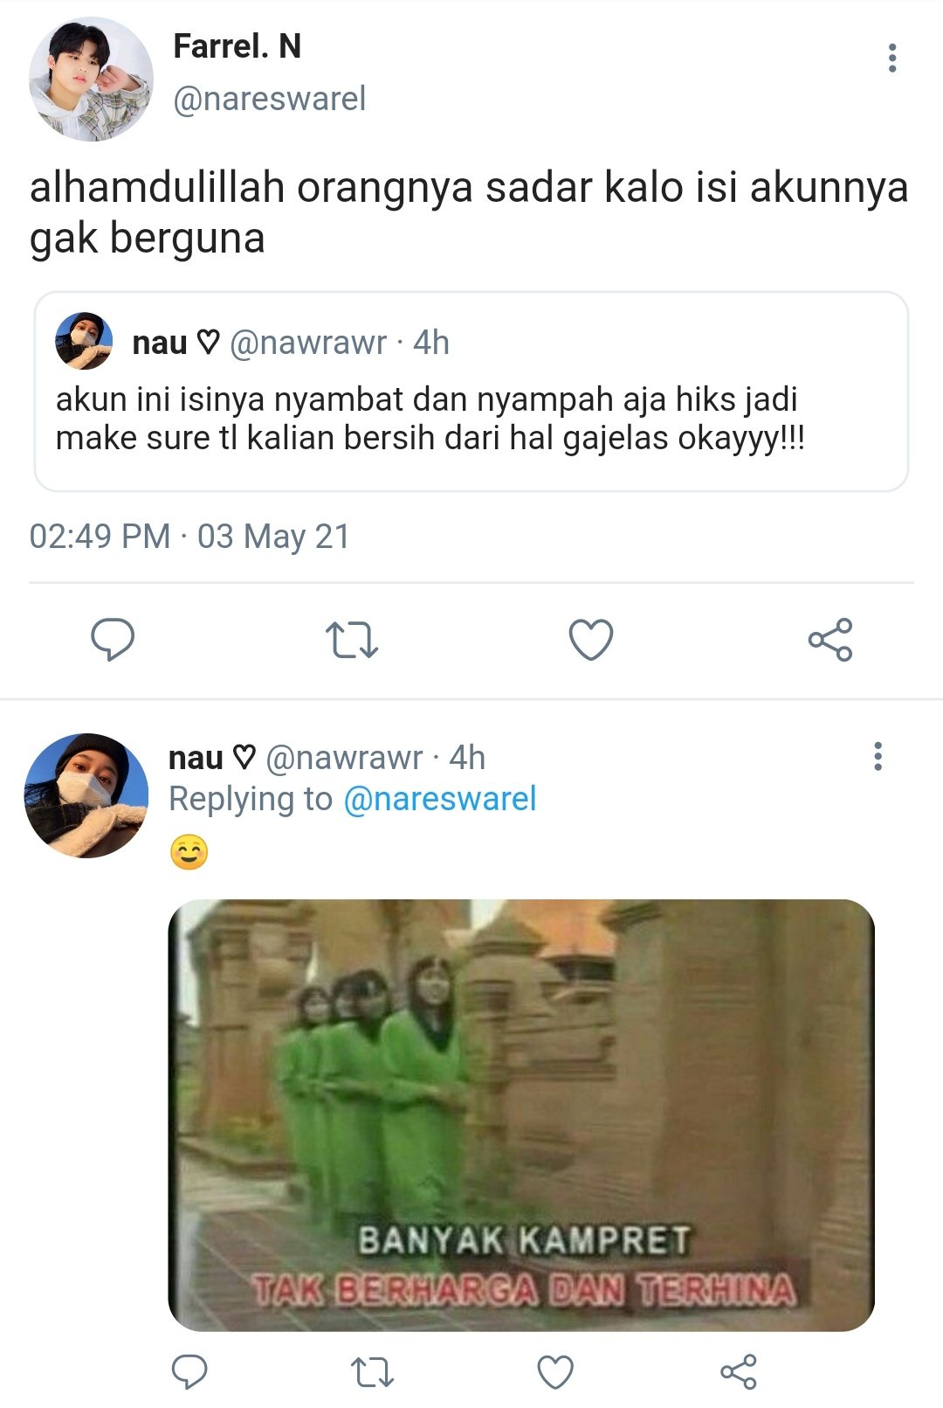Reply to nau's meme tweet
This screenshot has width=943, height=1408.
(x=189, y=1371)
